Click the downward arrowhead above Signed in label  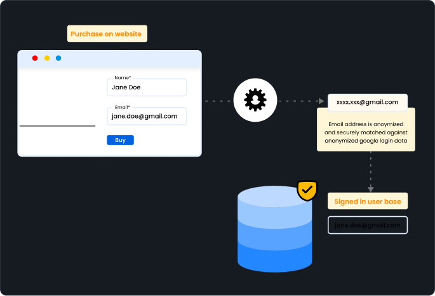[x=371, y=188]
